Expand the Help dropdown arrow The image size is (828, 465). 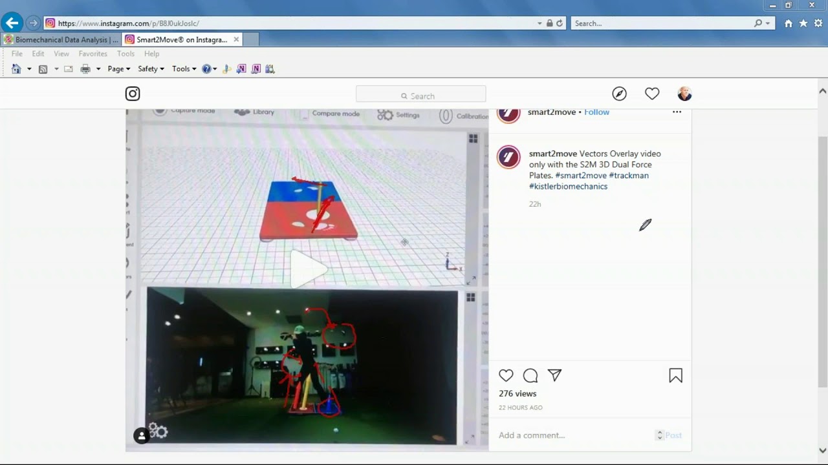click(x=215, y=69)
